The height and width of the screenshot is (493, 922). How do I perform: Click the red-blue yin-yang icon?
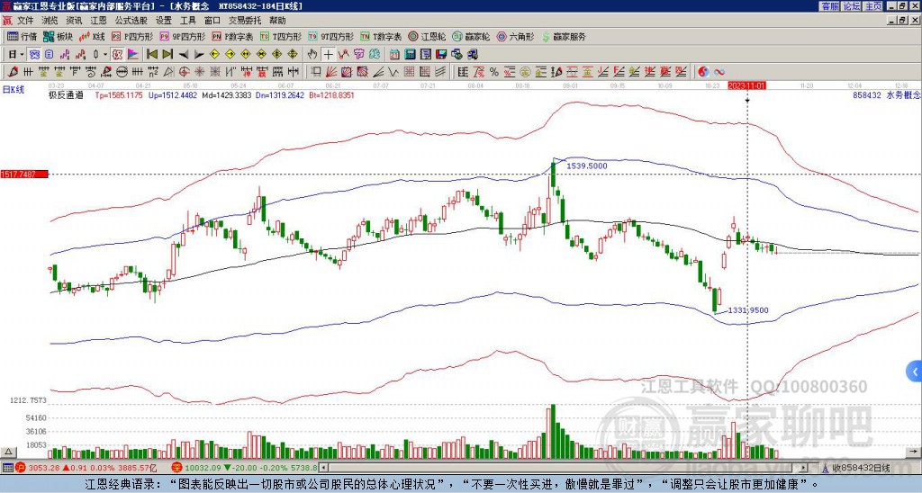[x=703, y=72]
